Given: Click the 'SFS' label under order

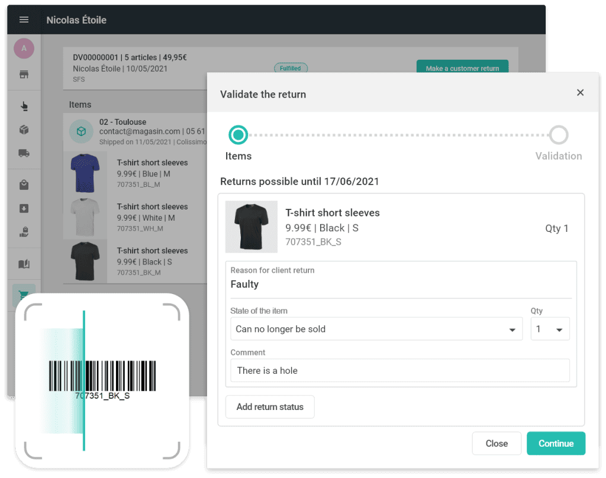Looking at the screenshot, I should coord(79,79).
